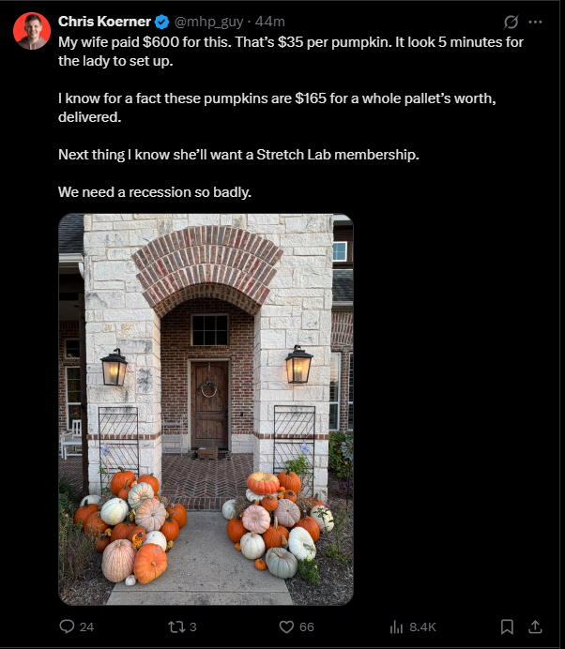Image resolution: width=565 pixels, height=649 pixels.
Task: Open the pumpkin porch photo
Action: click(x=206, y=409)
